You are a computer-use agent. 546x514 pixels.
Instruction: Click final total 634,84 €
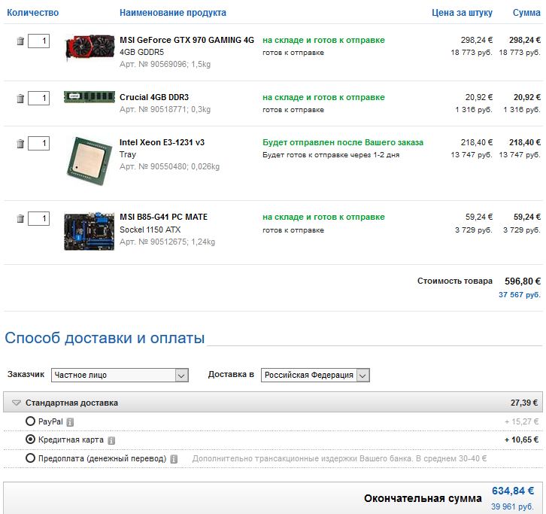(513, 491)
